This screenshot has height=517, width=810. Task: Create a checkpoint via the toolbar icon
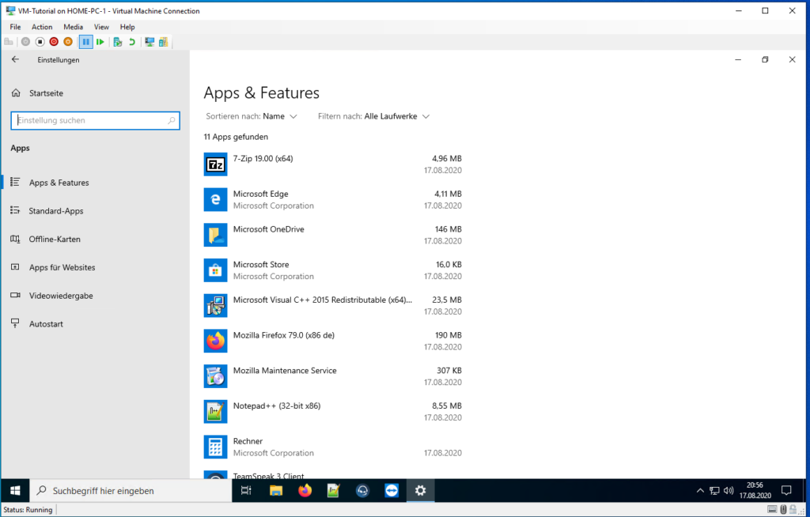(118, 42)
